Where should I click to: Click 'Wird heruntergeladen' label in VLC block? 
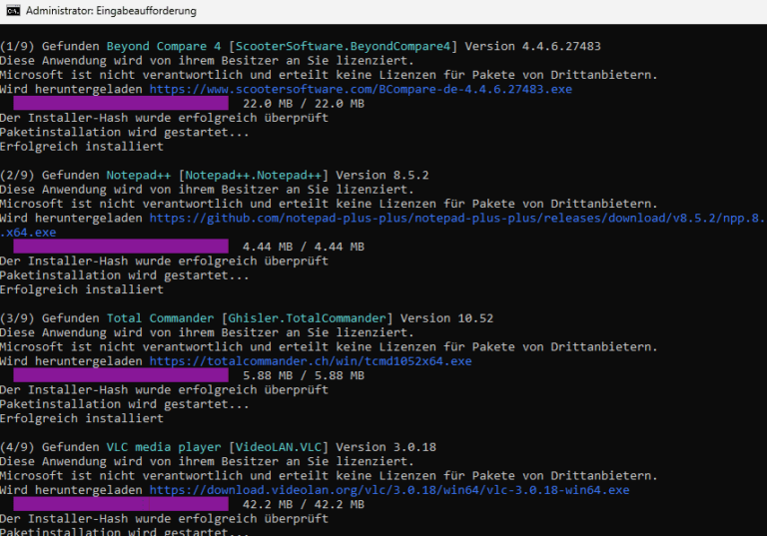coord(71,490)
